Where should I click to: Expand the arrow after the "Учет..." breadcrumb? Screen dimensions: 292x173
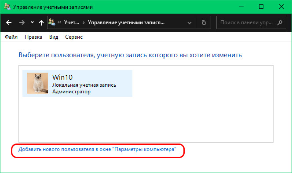(x=84, y=23)
